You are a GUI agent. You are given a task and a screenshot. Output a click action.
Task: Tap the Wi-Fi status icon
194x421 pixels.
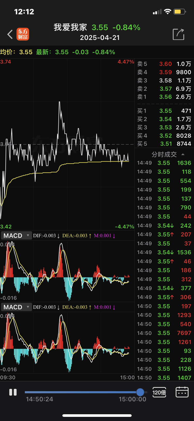click(168, 12)
